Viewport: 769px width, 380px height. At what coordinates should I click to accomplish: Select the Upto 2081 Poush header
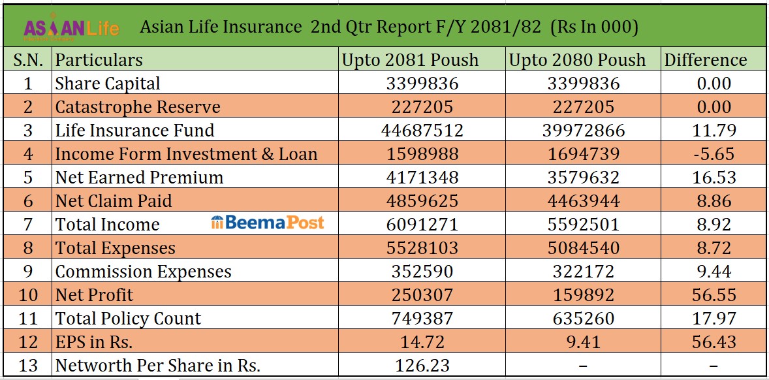coord(410,60)
